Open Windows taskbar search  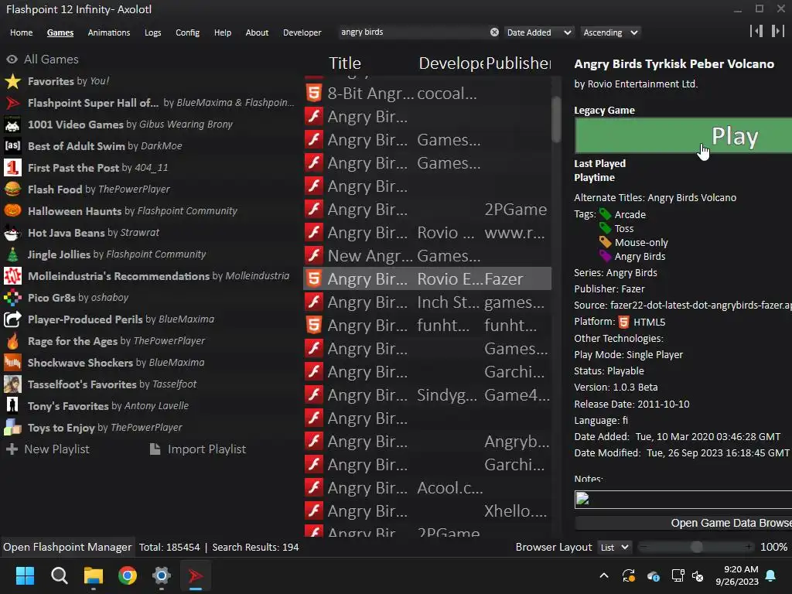point(59,575)
